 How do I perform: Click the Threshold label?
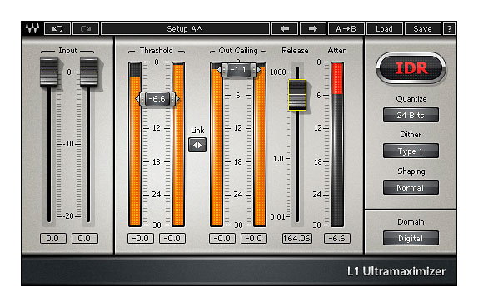click(156, 50)
